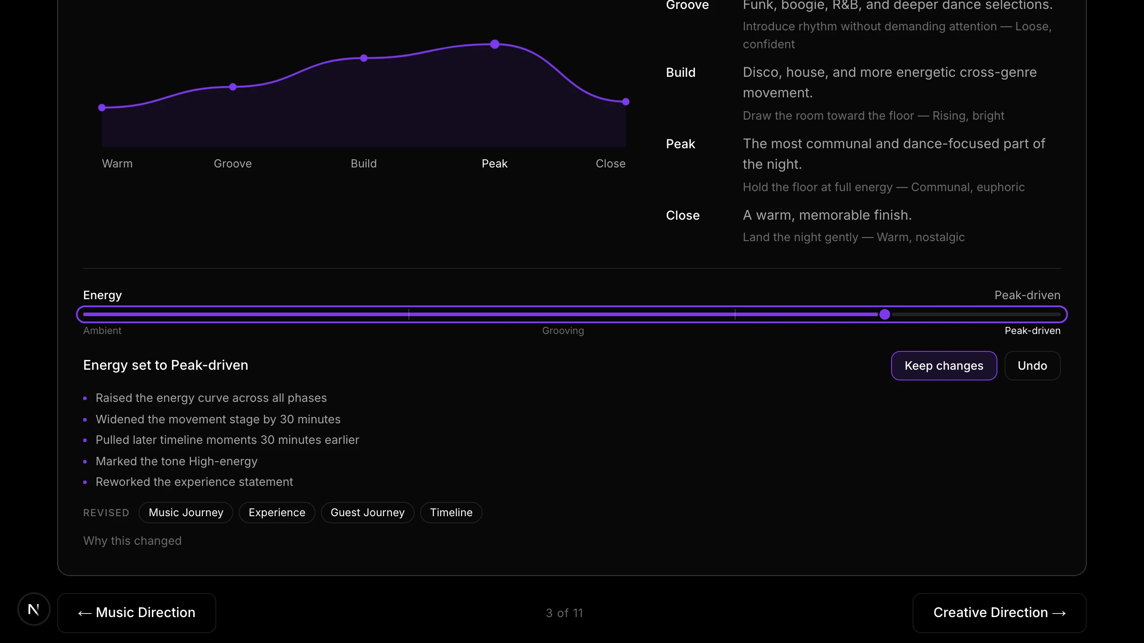This screenshot has width=1144, height=643.
Task: Select the Build point on energy curve
Action: tap(364, 58)
